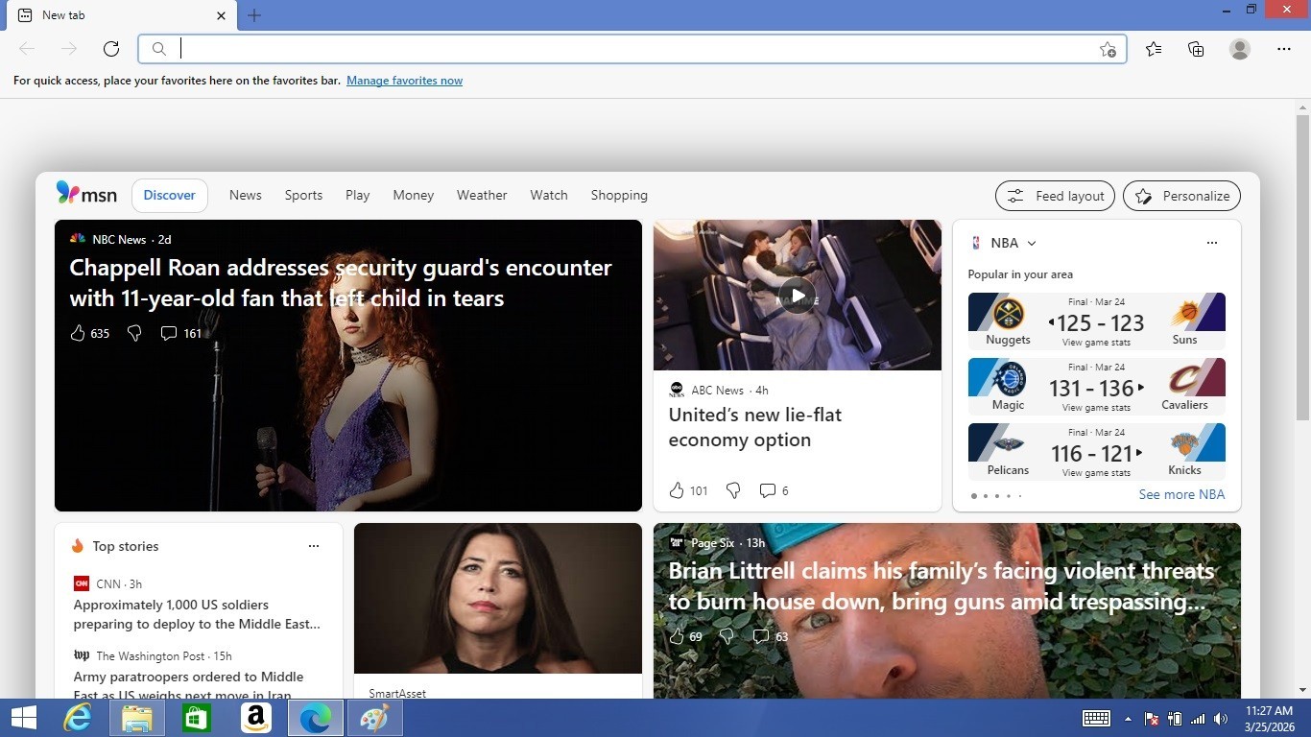Add this page to favorites star icon

(x=1108, y=49)
